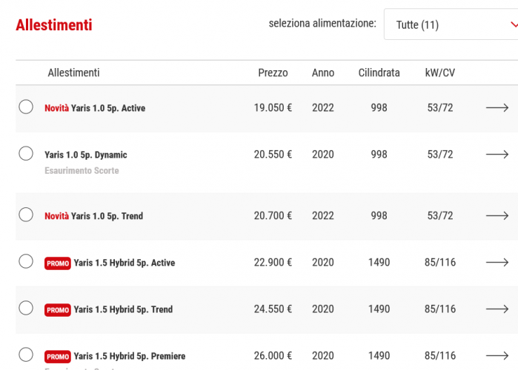Click the Allestimenti section heading

54,25
